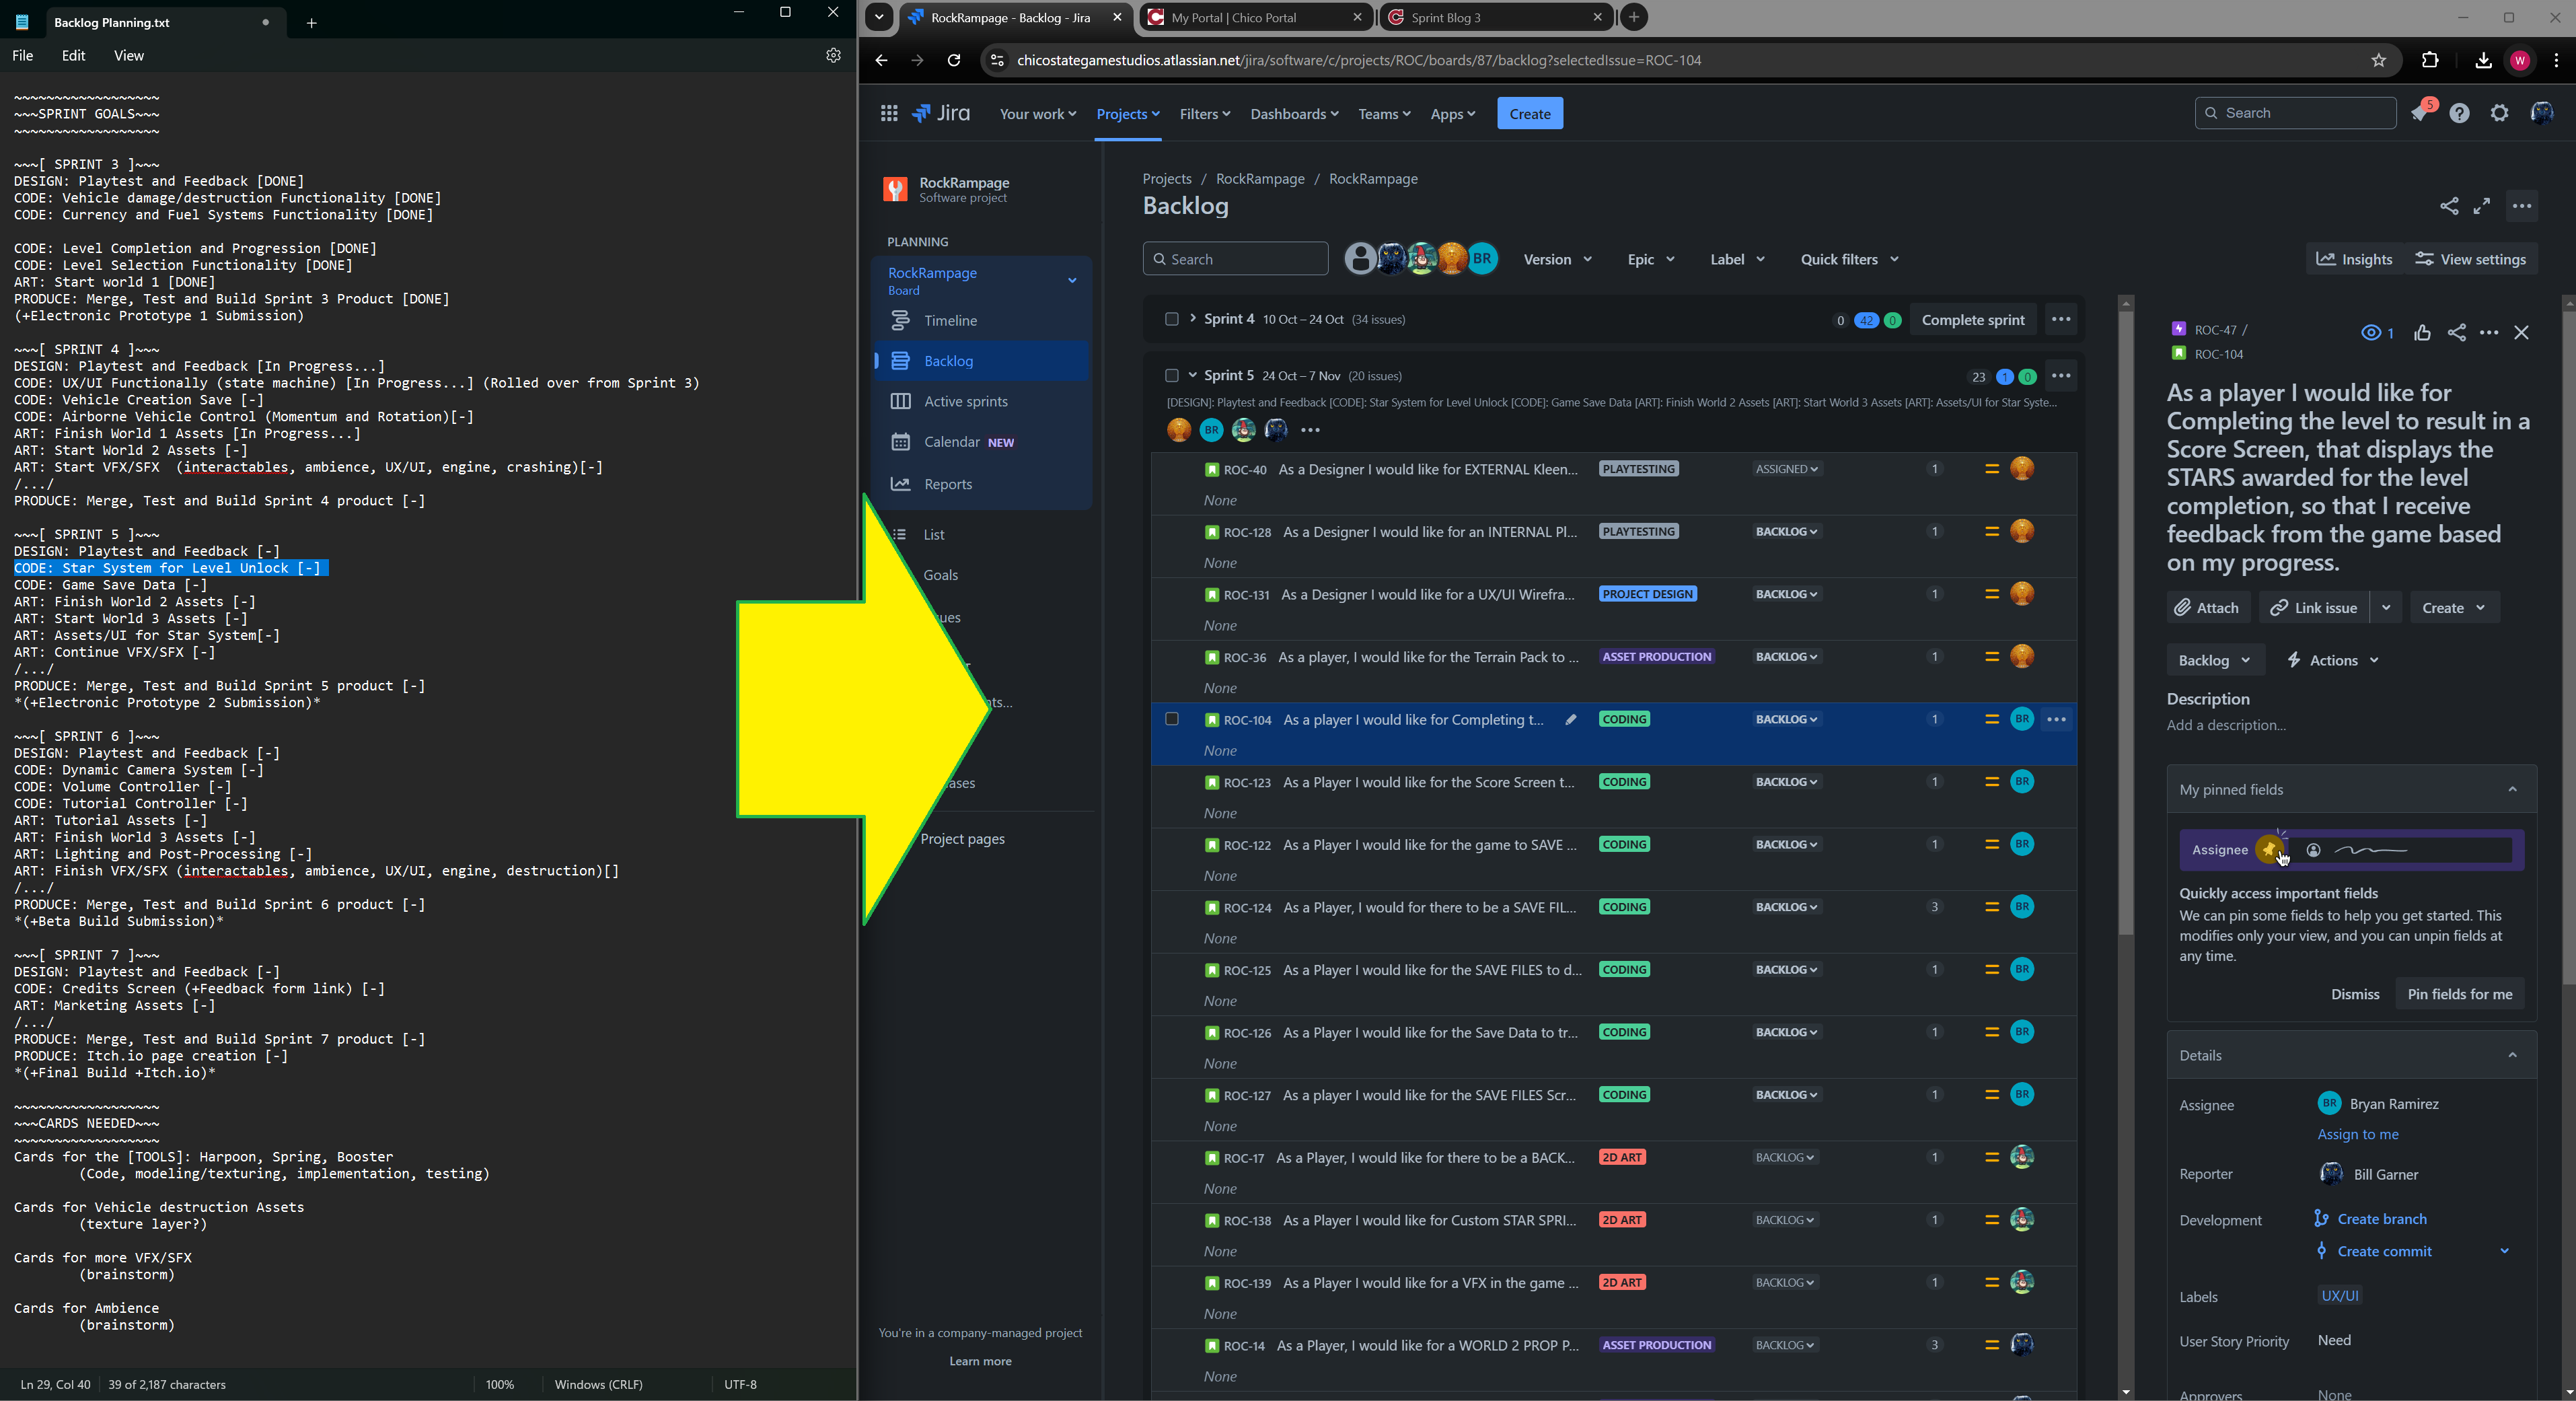Tick the ROC-104 row checkbox
Image resolution: width=2576 pixels, height=1401 pixels.
pos(1172,718)
